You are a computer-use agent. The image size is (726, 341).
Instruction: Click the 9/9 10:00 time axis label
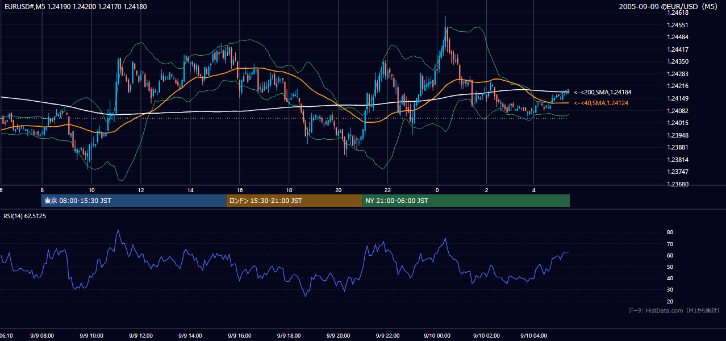[91, 336]
